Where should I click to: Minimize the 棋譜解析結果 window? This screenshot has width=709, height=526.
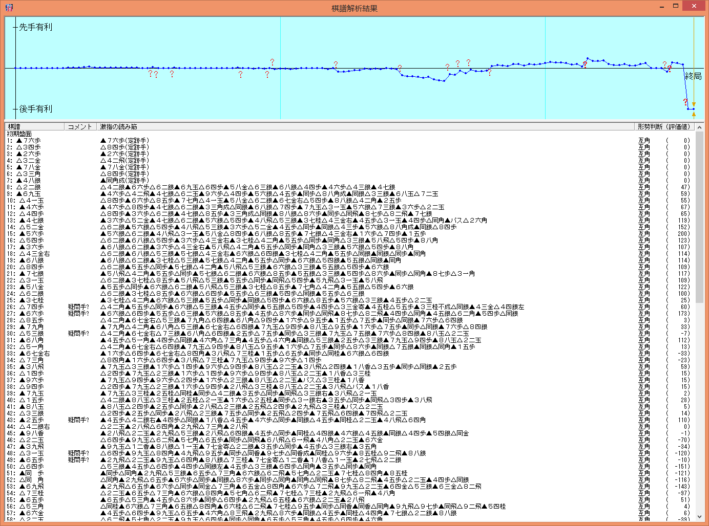tap(662, 6)
